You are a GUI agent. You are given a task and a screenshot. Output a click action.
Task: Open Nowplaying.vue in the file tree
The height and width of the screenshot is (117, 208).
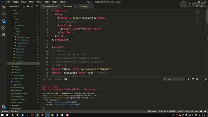[x=23, y=43]
